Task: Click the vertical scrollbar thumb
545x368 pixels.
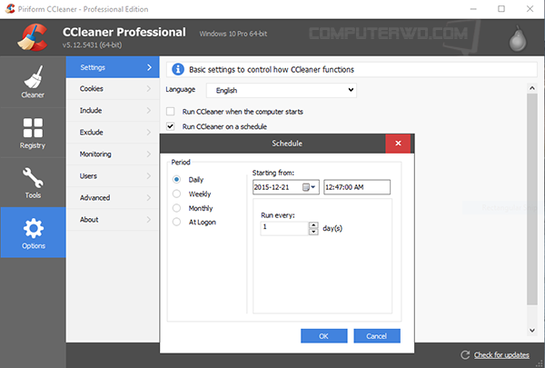Action: coord(532,199)
